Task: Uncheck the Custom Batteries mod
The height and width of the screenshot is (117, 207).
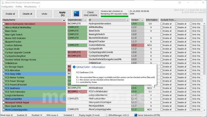Action: [x=4, y=45]
